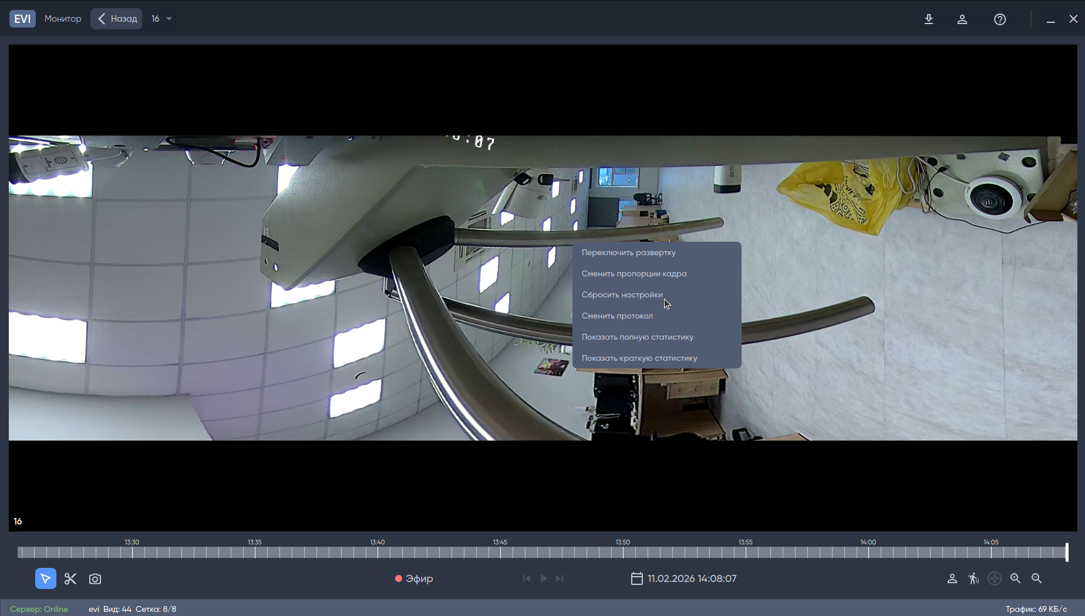Open the user account menu
The height and width of the screenshot is (616, 1085).
[x=962, y=19]
